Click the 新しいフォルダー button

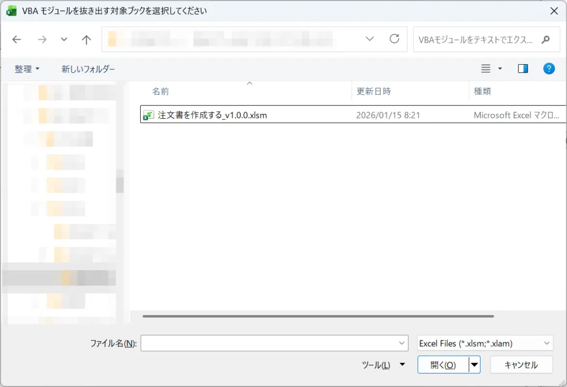88,69
